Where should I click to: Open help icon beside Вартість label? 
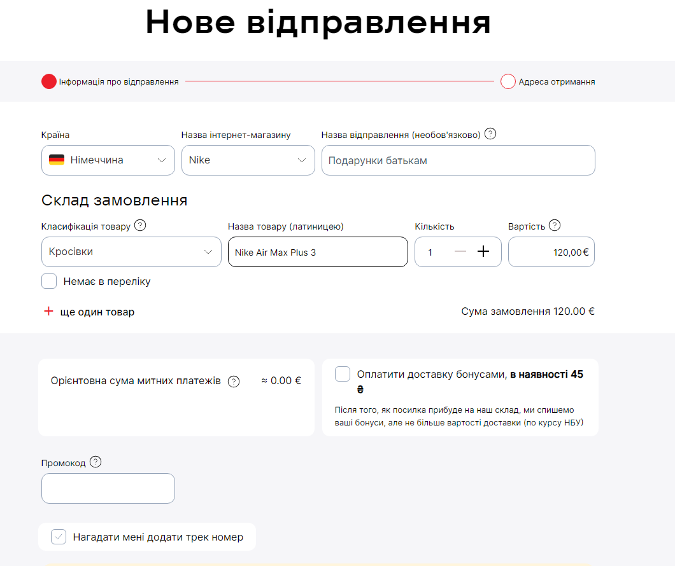[x=555, y=225]
